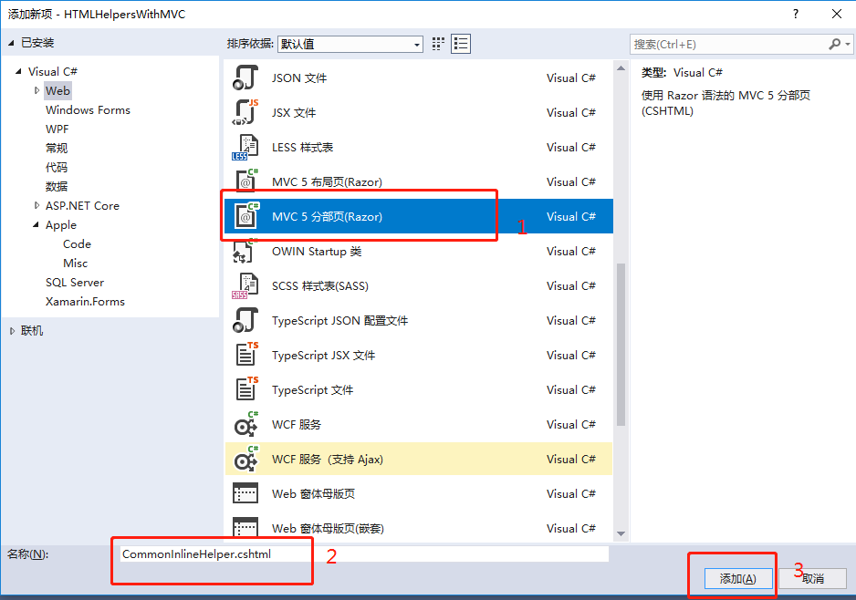Open the help question mark button
Viewport: 856px width, 600px height.
(796, 15)
